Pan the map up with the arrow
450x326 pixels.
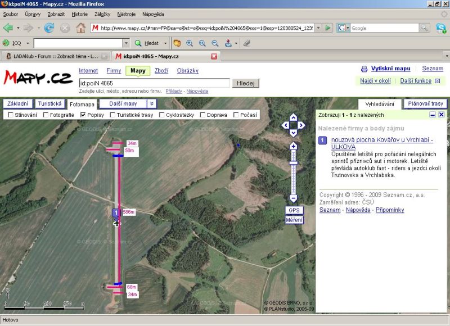click(293, 117)
